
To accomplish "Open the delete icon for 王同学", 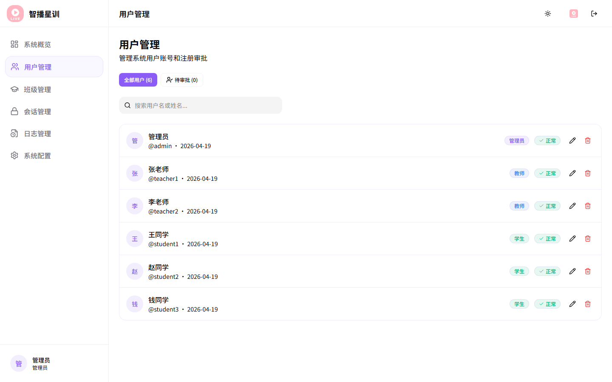I will pyautogui.click(x=588, y=239).
